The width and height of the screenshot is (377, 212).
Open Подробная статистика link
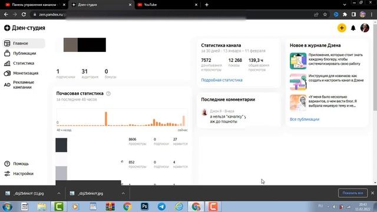(x=221, y=80)
